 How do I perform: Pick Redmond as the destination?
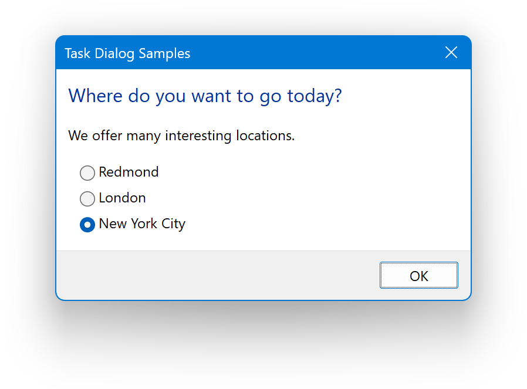pyautogui.click(x=87, y=172)
